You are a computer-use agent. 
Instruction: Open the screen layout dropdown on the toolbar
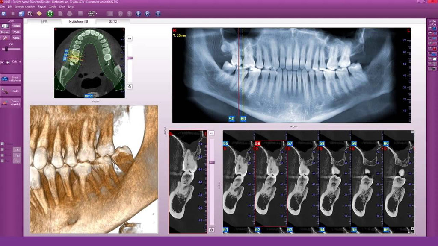(x=91, y=13)
